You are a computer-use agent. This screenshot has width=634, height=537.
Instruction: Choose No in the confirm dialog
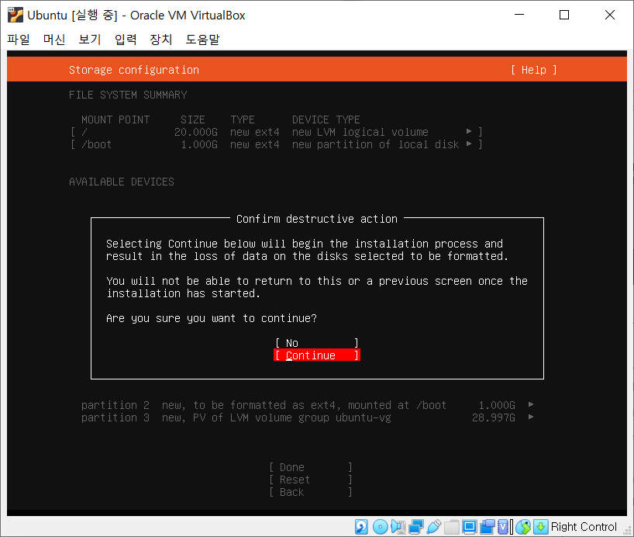click(316, 343)
